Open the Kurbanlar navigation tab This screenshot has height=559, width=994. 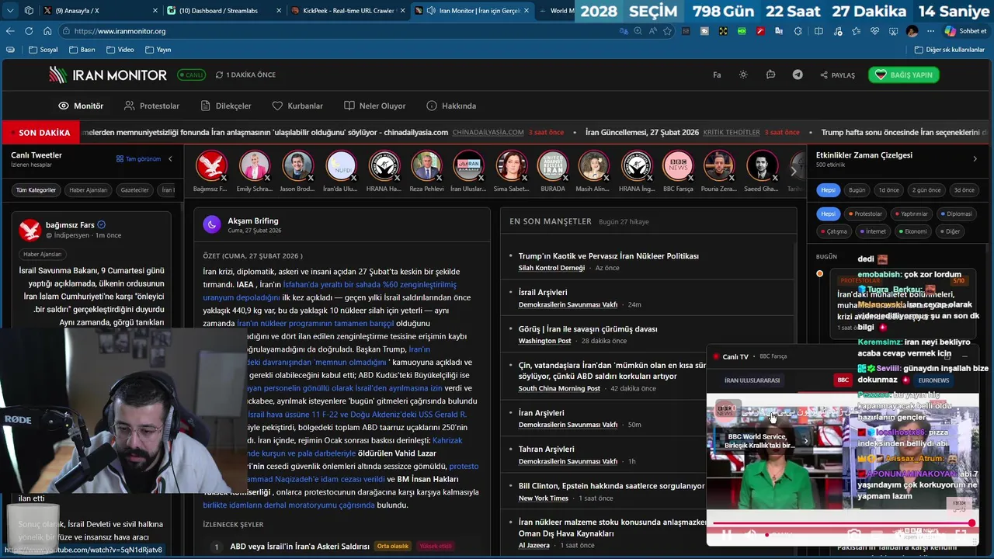click(x=297, y=106)
